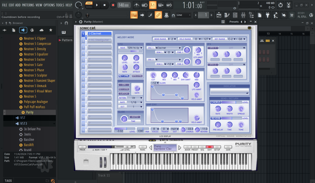Open the Piano roll toolbar icon
Viewport: 315px width, 183px height.
tap(227, 15)
